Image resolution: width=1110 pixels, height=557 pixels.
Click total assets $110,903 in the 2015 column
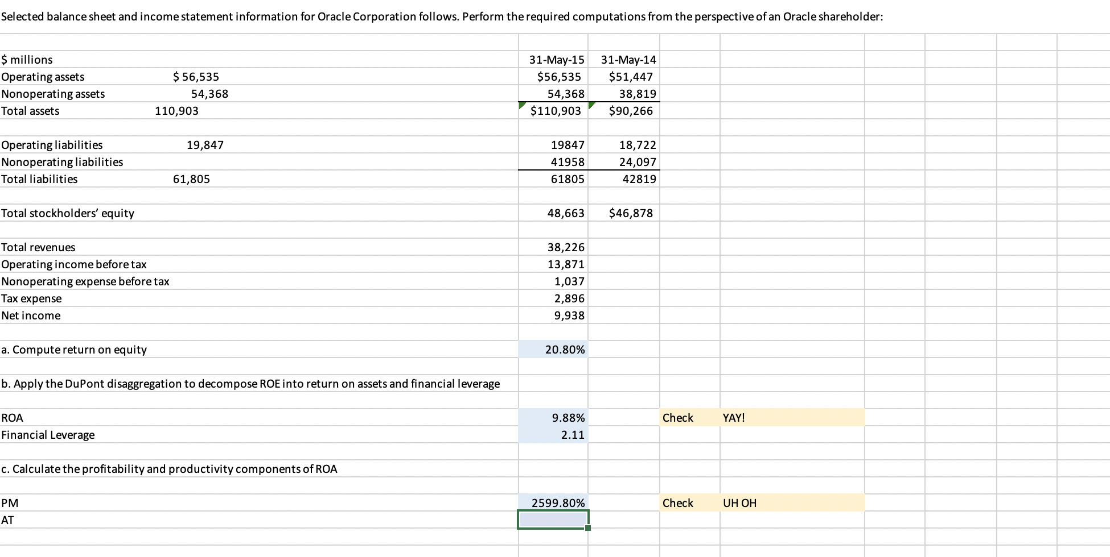pyautogui.click(x=556, y=110)
